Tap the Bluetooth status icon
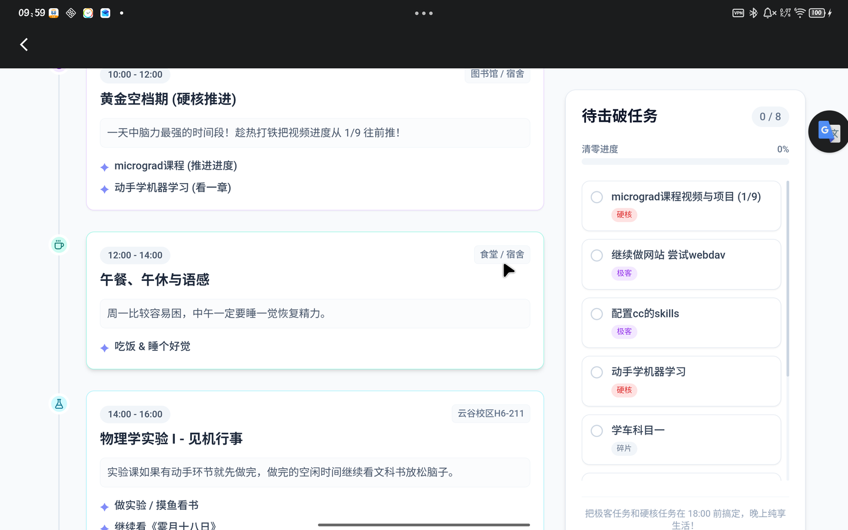The width and height of the screenshot is (848, 530). pyautogui.click(x=753, y=13)
